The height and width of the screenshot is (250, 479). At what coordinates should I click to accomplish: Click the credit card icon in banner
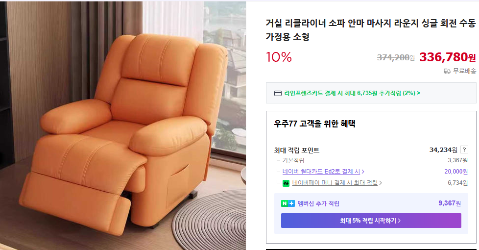278,93
